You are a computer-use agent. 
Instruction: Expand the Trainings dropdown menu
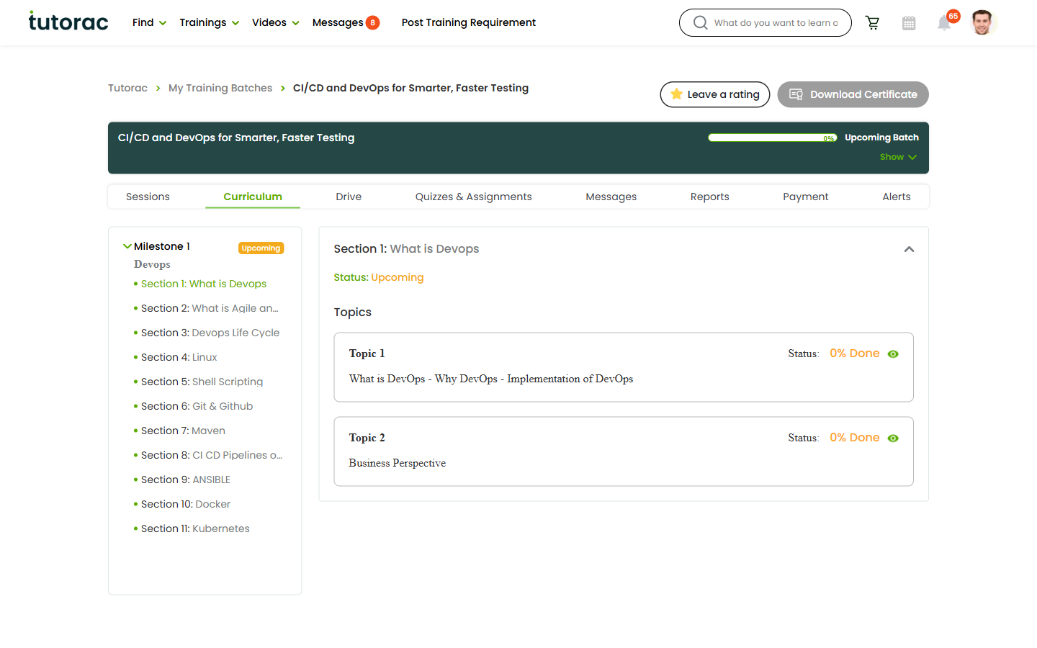[209, 22]
